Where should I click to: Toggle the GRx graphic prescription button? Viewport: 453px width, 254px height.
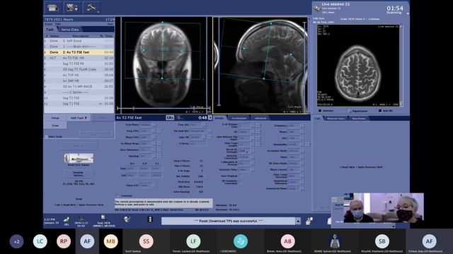170,118
